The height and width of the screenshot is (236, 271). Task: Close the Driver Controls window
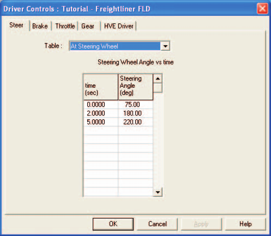click(x=262, y=9)
